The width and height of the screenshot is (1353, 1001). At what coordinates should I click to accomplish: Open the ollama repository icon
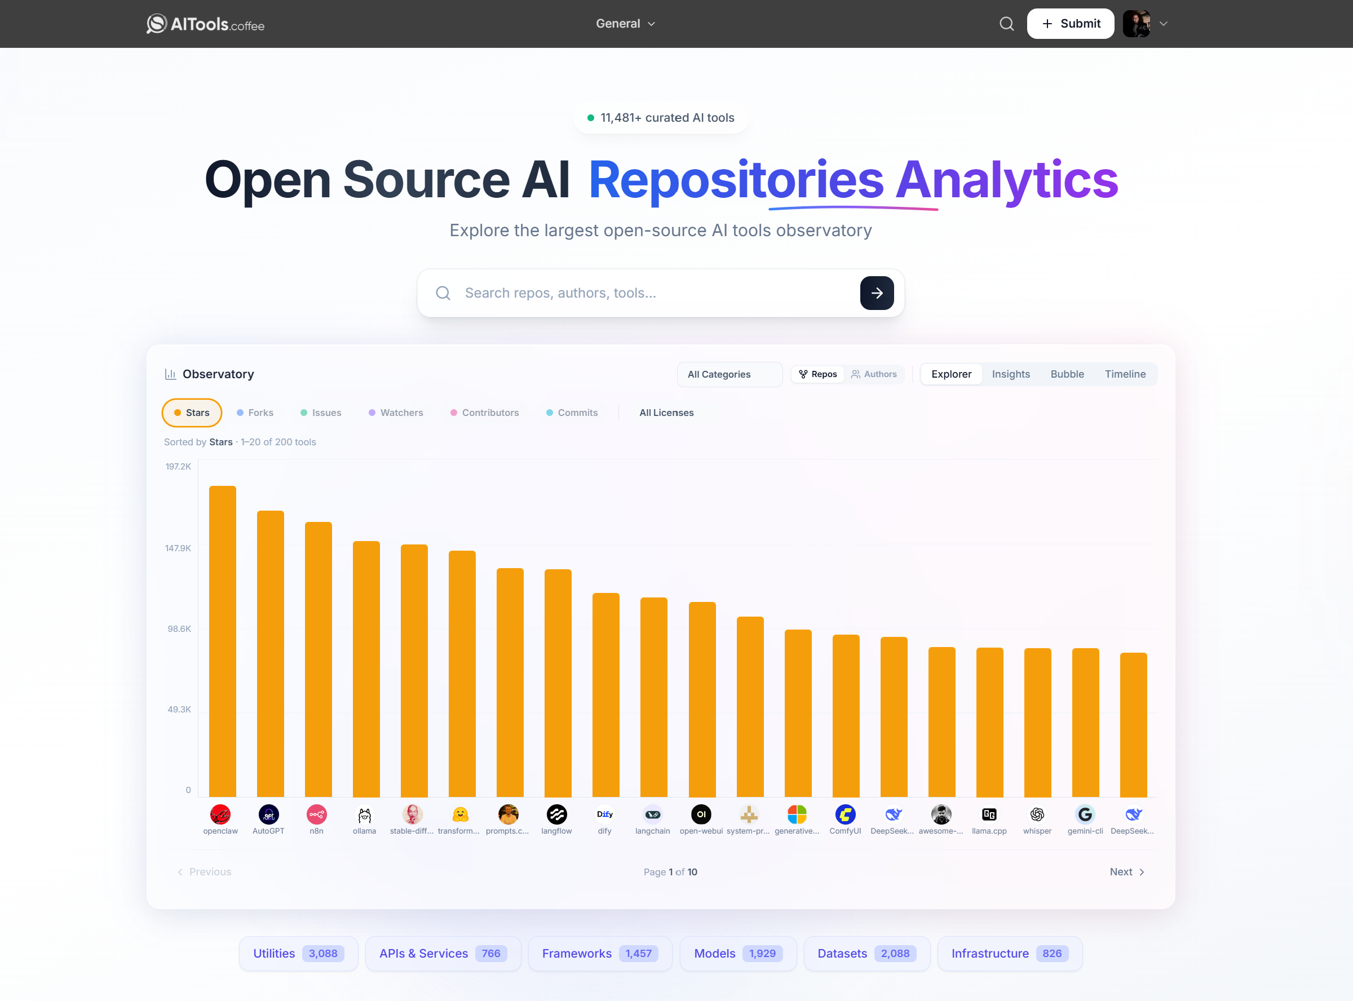tap(365, 814)
